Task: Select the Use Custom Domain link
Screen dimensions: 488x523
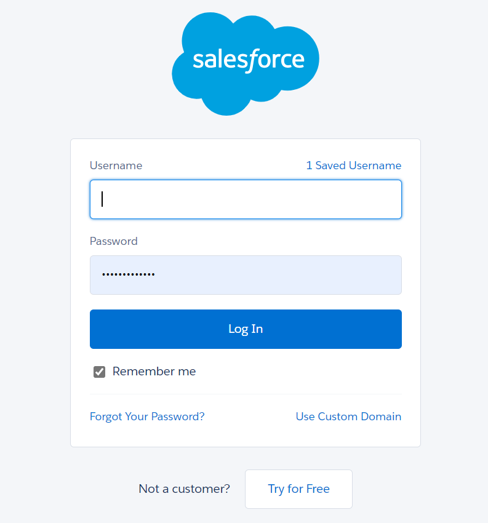Action: (348, 417)
